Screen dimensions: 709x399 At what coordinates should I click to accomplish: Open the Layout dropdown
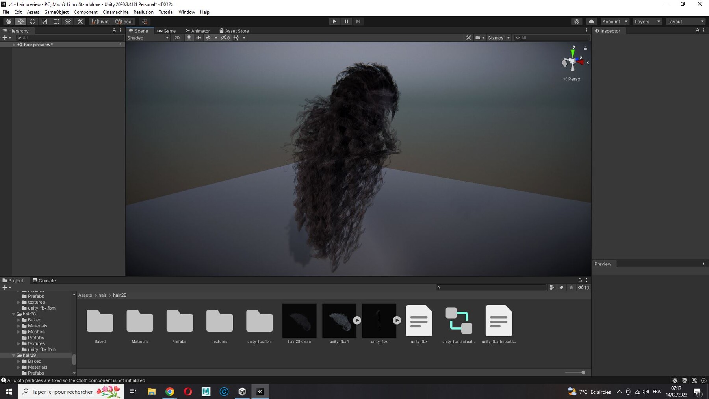click(x=685, y=22)
